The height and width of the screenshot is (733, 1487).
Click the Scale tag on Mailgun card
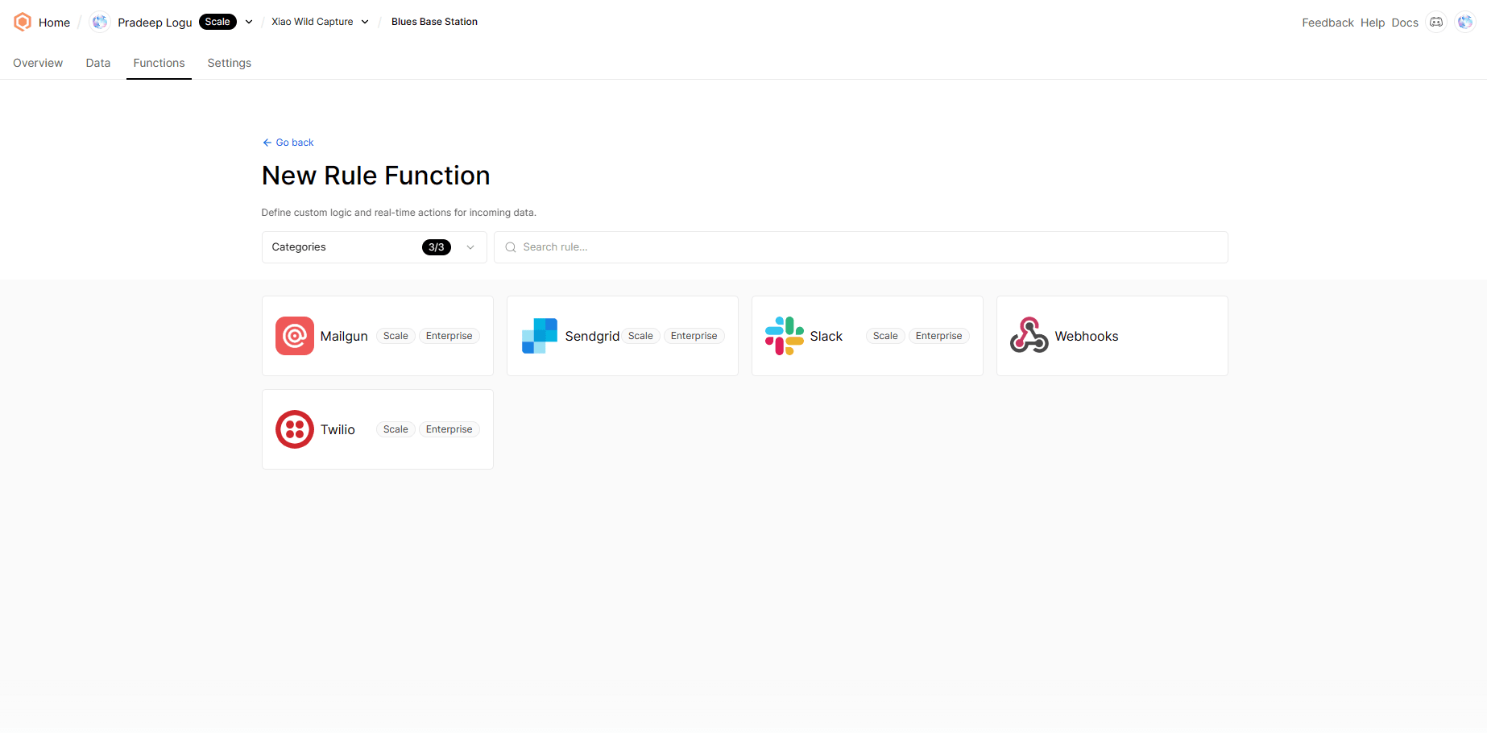[x=396, y=336]
